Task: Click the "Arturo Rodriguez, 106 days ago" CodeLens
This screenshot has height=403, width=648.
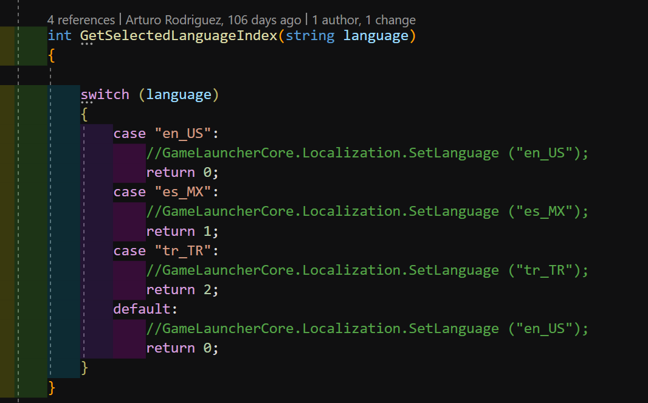Action: (213, 20)
